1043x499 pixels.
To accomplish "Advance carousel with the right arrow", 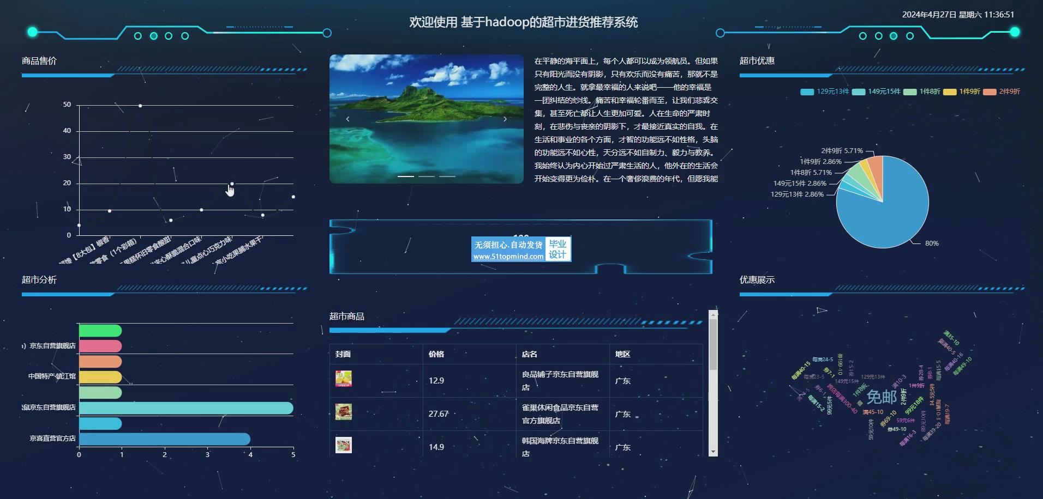I will (x=505, y=119).
